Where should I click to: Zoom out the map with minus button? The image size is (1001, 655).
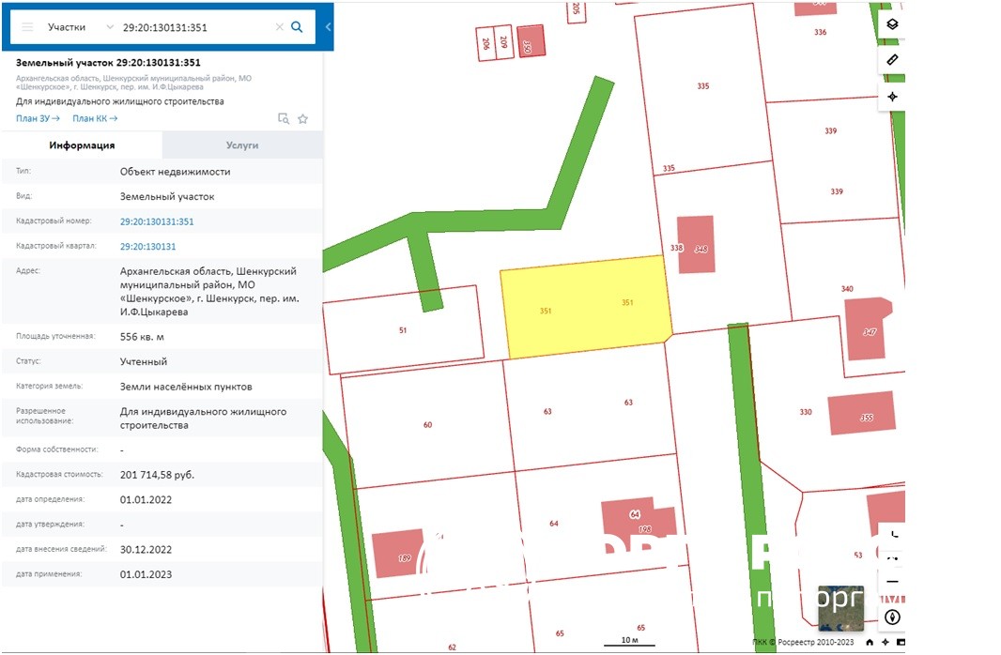[892, 582]
